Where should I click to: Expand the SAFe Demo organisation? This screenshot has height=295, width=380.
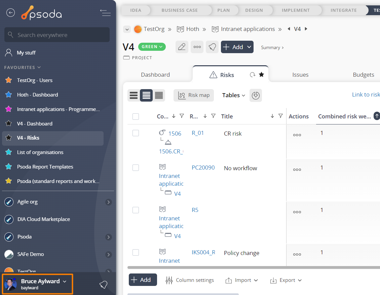point(109,255)
